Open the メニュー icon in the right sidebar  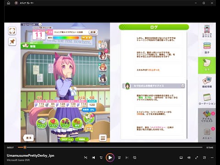(207, 133)
